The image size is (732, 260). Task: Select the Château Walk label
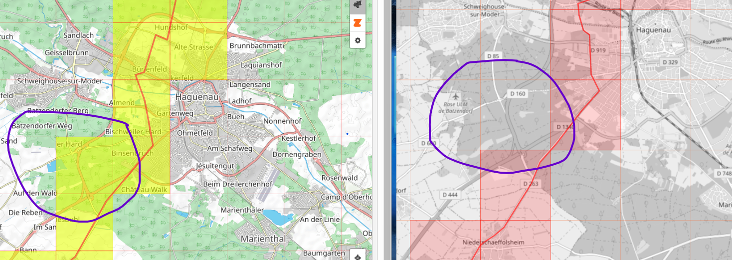[x=144, y=190]
